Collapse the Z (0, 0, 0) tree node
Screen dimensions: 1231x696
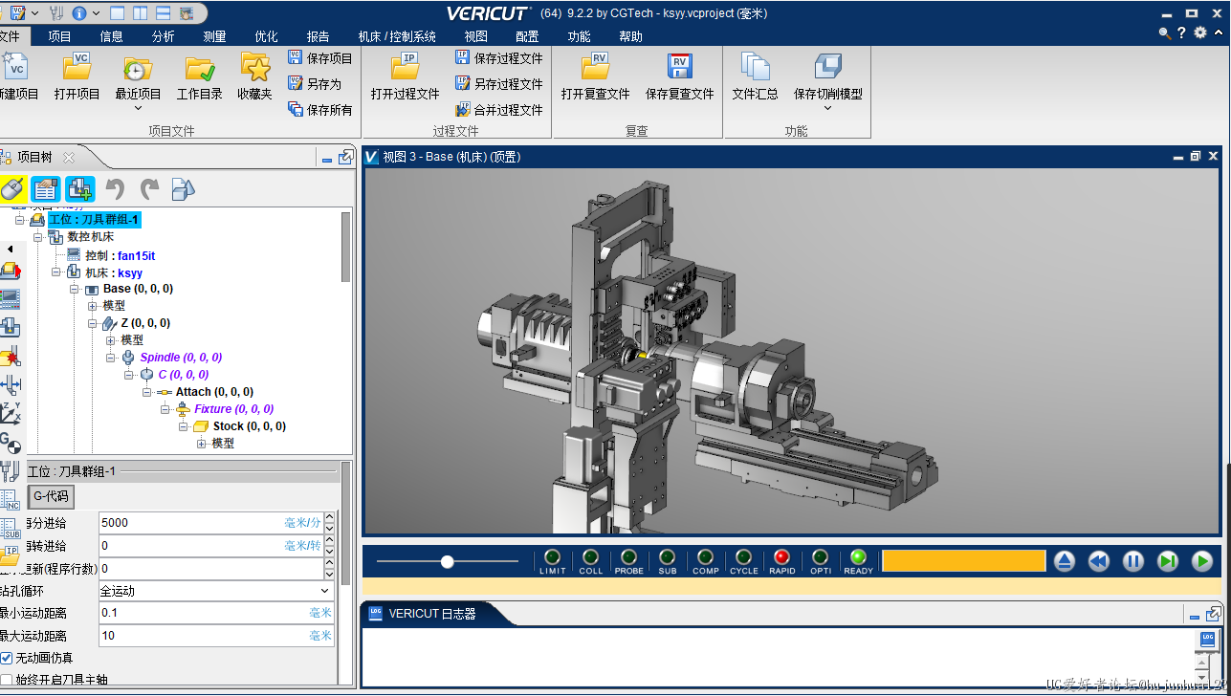tap(92, 323)
